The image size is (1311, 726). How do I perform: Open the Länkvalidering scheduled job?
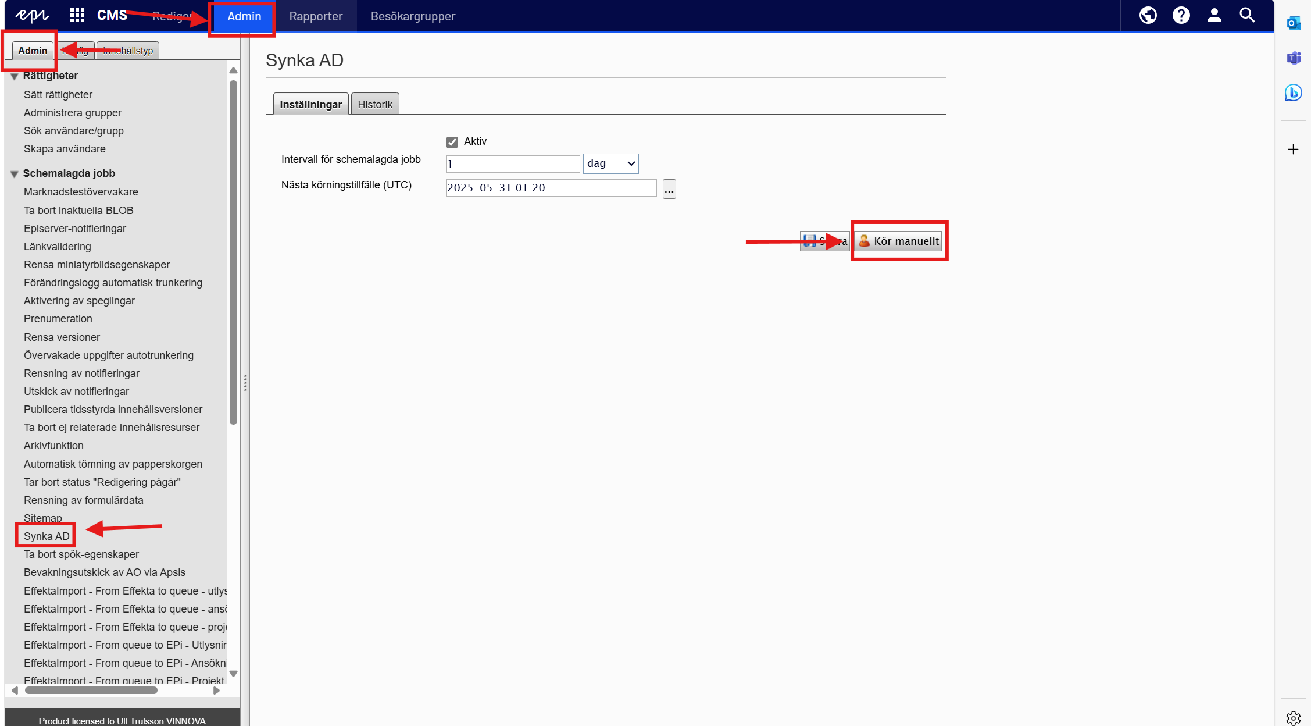pyautogui.click(x=57, y=247)
